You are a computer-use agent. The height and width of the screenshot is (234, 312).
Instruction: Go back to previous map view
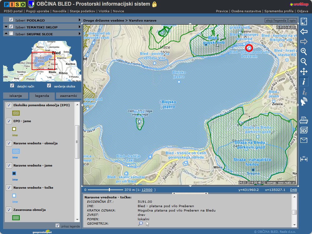(x=304, y=32)
